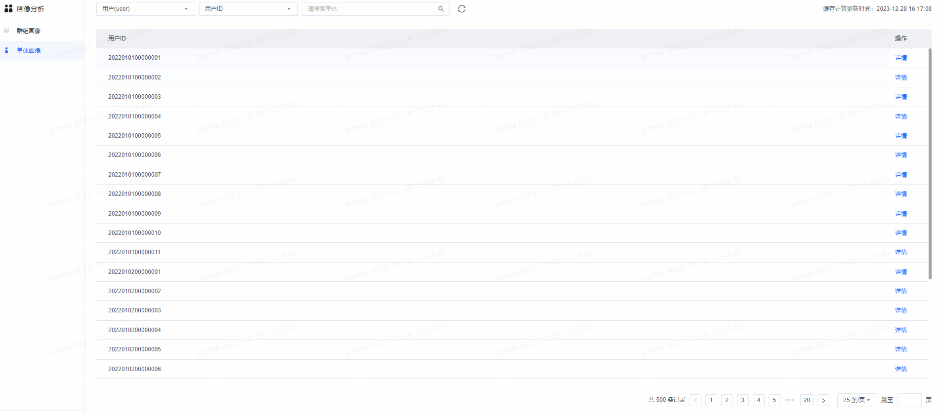The height and width of the screenshot is (415, 939).
Task: Open 详情 for user 2022010200000005
Action: [901, 349]
